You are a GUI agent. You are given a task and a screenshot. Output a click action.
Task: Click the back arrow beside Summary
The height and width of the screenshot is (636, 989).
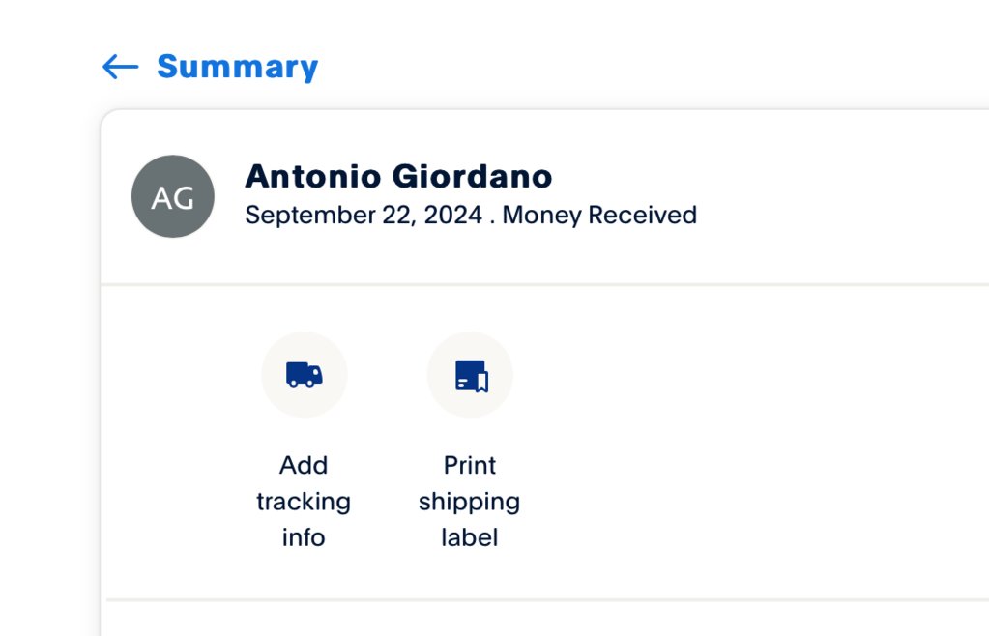121,67
